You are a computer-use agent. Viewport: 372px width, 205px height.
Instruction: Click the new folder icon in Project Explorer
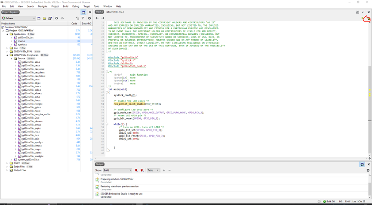click(x=44, y=18)
